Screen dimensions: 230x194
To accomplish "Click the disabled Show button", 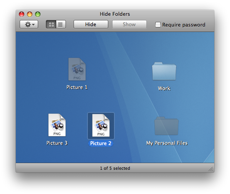I will [129, 24].
